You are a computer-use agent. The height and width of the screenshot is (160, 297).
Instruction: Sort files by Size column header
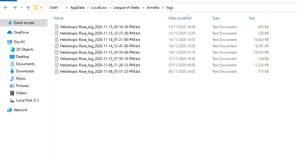click(252, 18)
